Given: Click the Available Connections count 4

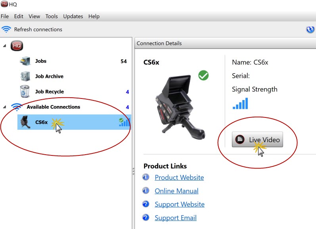Looking at the screenshot, I should tap(127, 107).
